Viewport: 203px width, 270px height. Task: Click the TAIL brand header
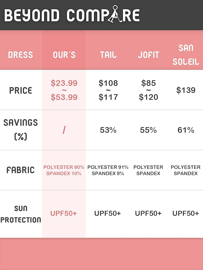[x=108, y=55]
